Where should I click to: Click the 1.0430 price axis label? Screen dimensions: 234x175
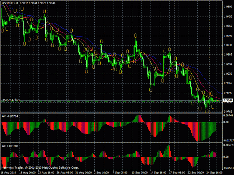pyautogui.click(x=228, y=16)
